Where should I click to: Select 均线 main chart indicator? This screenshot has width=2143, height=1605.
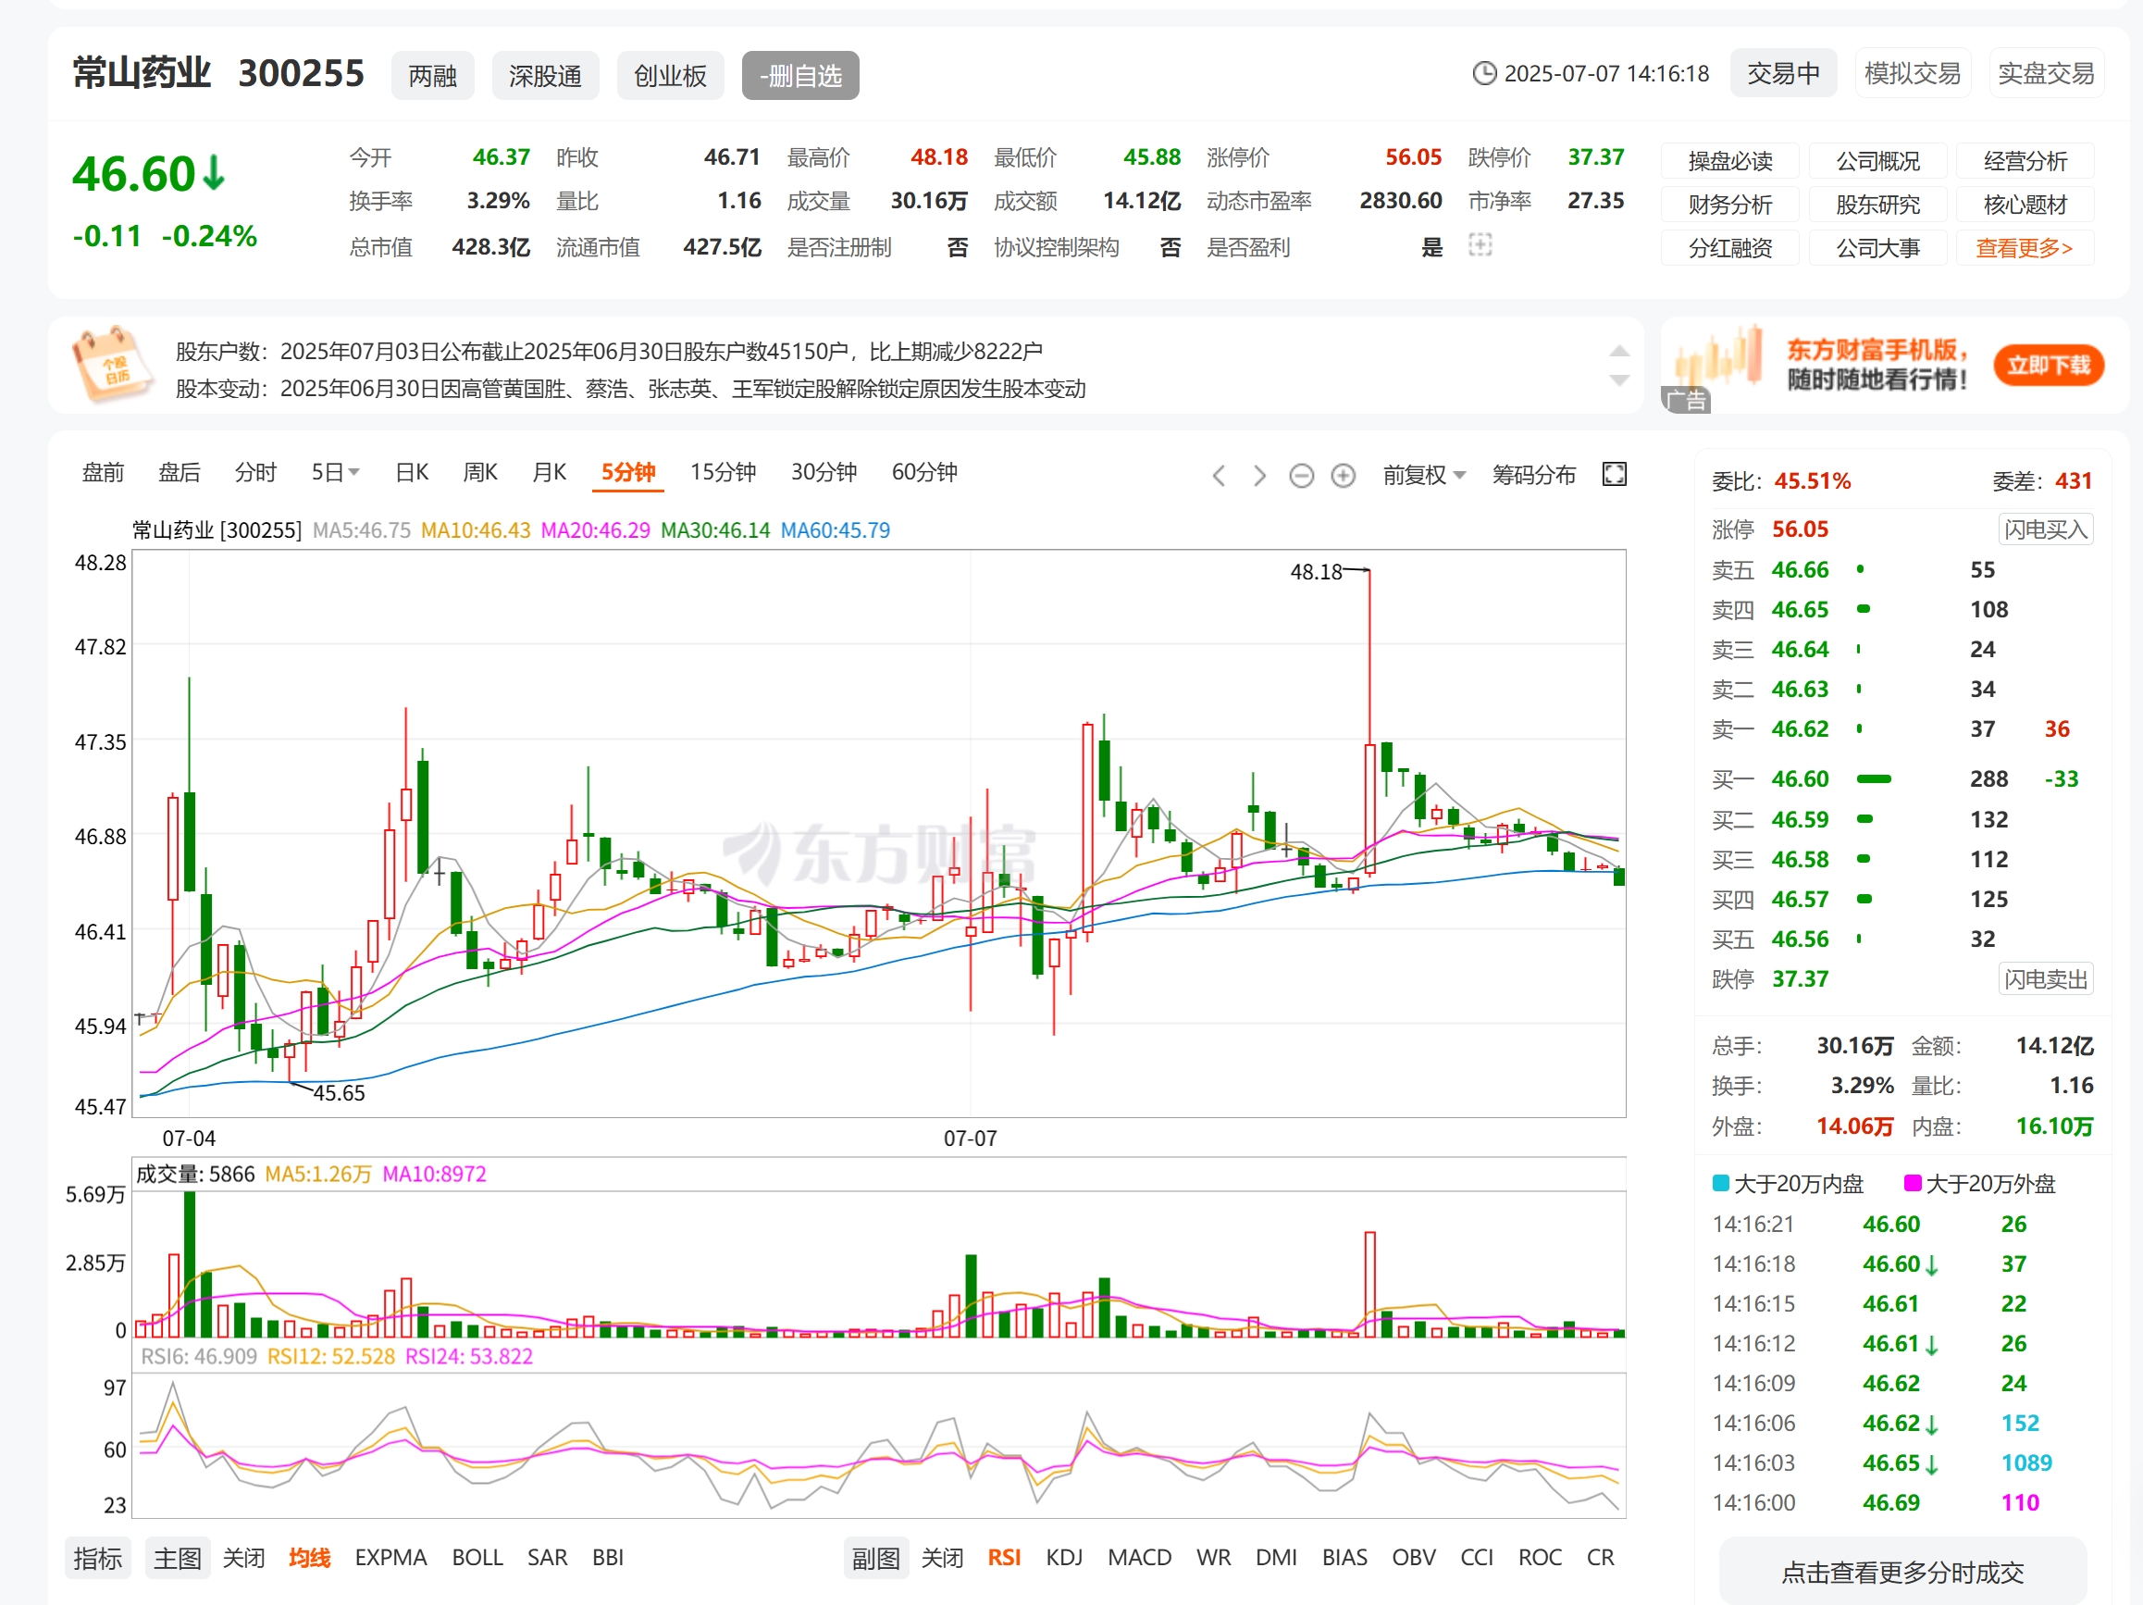pyautogui.click(x=309, y=1558)
